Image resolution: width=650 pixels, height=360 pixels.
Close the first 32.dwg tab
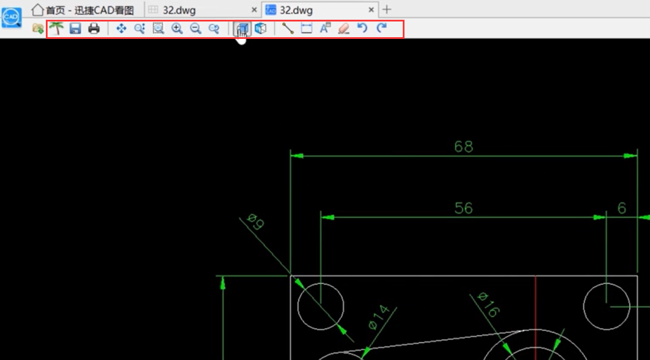[x=254, y=9]
